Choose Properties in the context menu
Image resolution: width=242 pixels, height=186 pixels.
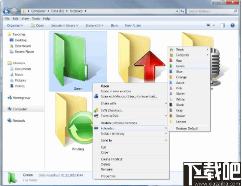pos(108,176)
